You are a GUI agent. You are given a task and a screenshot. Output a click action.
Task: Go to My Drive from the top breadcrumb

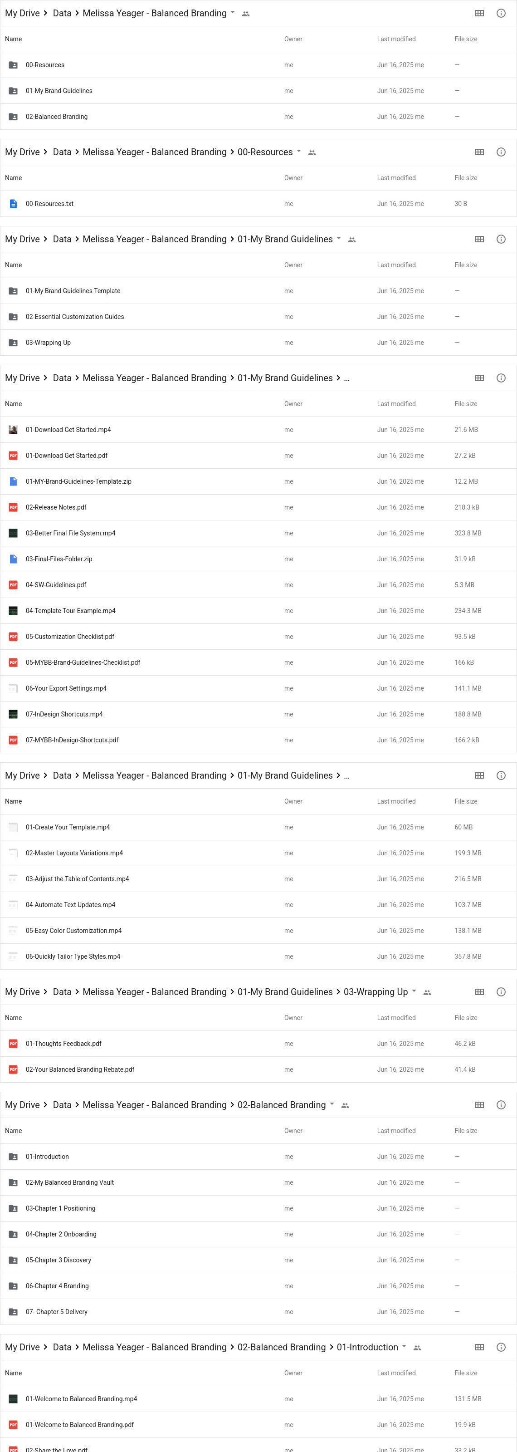coord(22,13)
